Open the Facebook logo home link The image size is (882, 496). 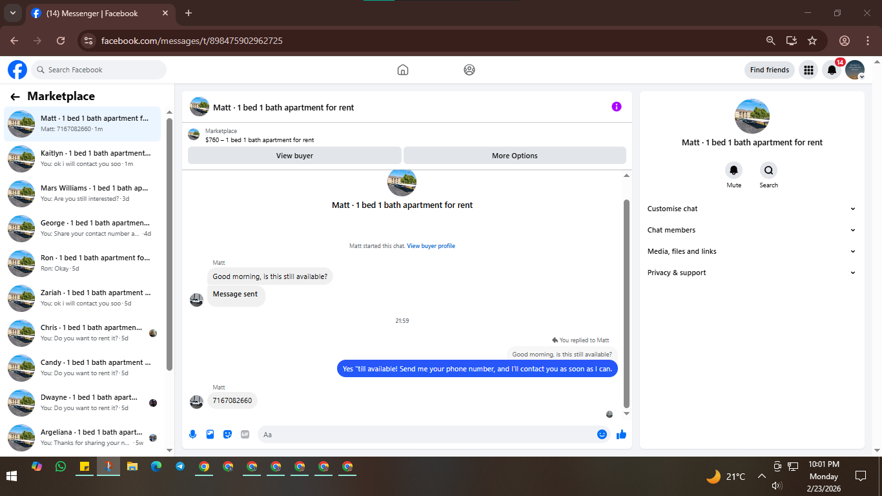coord(17,70)
